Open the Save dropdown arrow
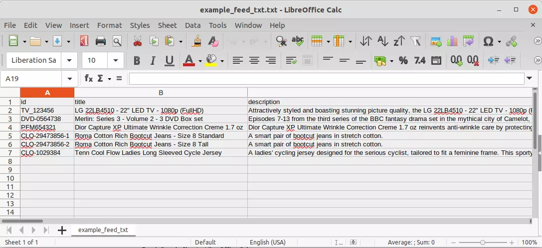The height and width of the screenshot is (248, 542). point(68,42)
